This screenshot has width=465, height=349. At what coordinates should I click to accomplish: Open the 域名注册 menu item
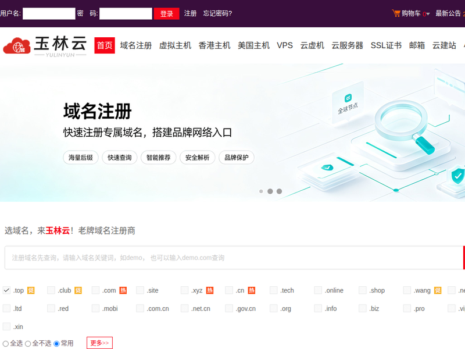pos(136,45)
